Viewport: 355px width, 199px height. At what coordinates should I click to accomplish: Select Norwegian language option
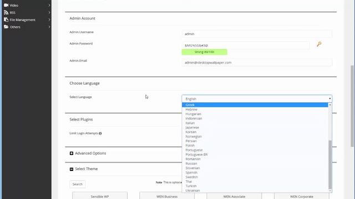click(x=255, y=137)
